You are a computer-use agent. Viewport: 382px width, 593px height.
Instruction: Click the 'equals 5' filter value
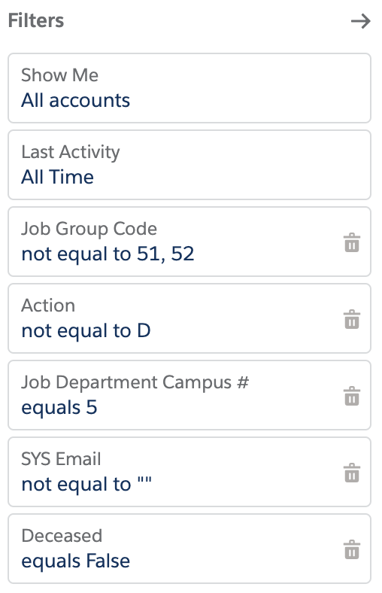point(59,408)
